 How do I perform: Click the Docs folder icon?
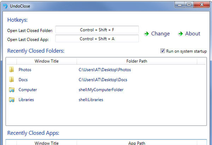[x=12, y=80]
